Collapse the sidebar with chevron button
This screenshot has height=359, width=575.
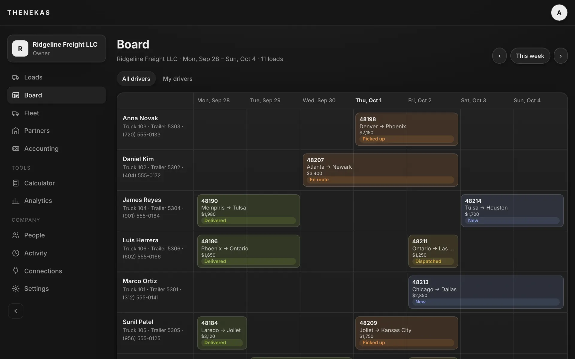16,311
